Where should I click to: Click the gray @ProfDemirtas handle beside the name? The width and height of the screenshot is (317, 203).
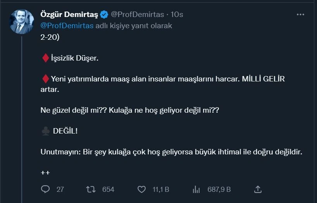point(138,15)
